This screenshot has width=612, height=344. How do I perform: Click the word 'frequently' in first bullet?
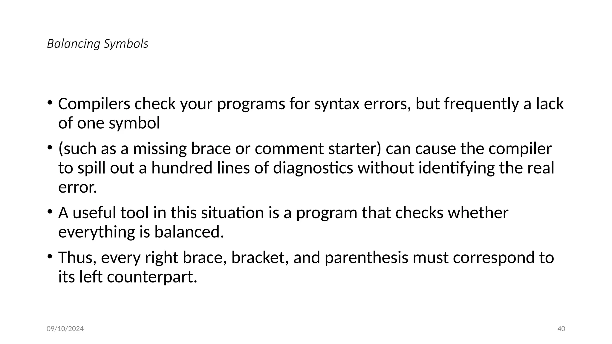[x=481, y=104]
